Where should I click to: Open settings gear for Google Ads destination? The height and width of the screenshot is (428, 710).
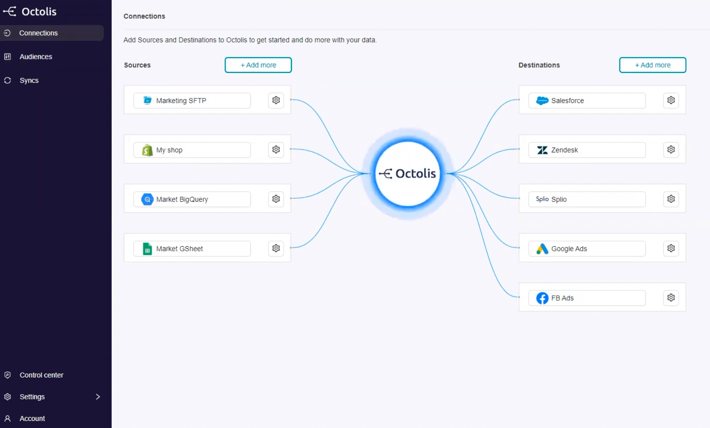tap(671, 248)
